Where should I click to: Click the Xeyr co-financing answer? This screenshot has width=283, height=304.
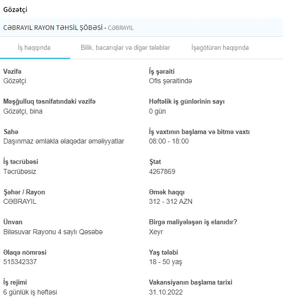pyautogui.click(x=156, y=232)
